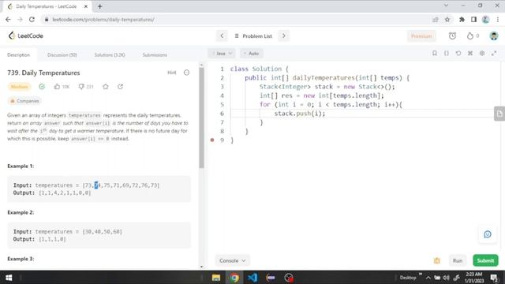
Task: Expand the Console dropdown
Action: (x=232, y=260)
